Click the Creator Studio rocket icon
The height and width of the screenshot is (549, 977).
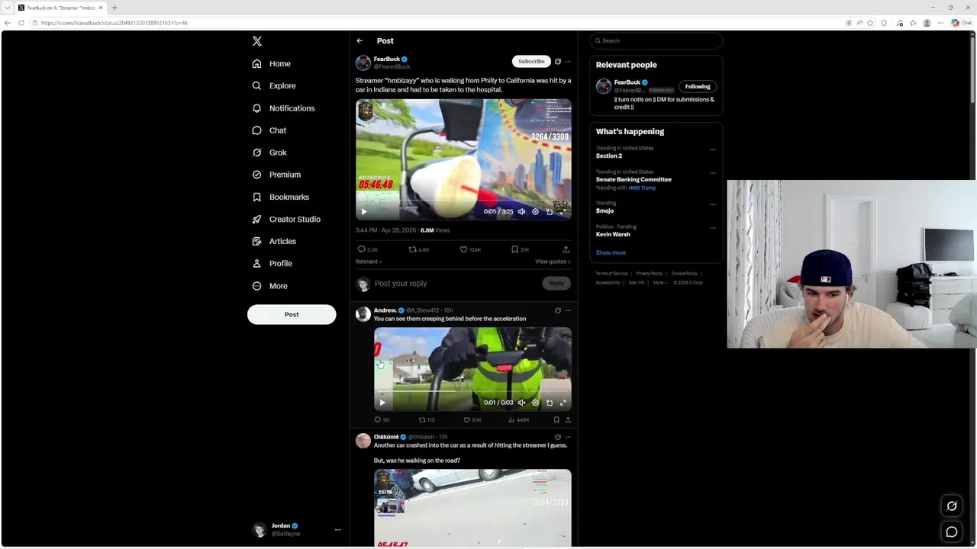tap(257, 219)
